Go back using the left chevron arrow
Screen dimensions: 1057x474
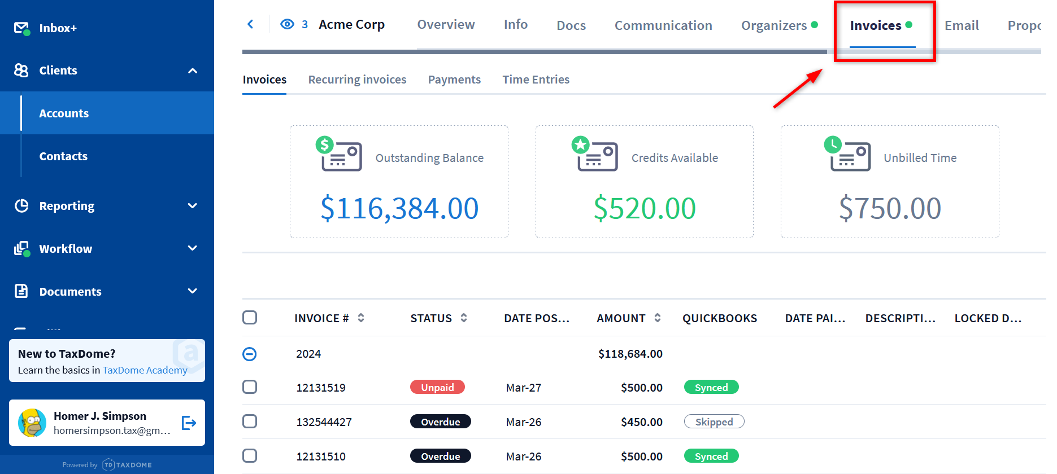[x=250, y=24]
